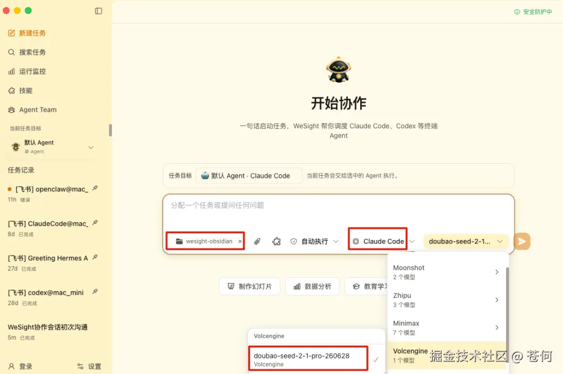Remove the wesight-obsidian folder

(240, 242)
